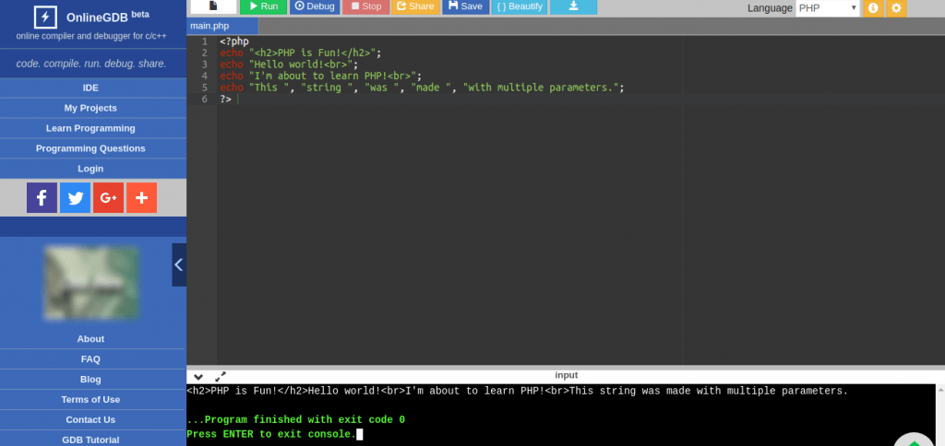945x446 pixels.
Task: Save the current project
Action: tap(466, 6)
